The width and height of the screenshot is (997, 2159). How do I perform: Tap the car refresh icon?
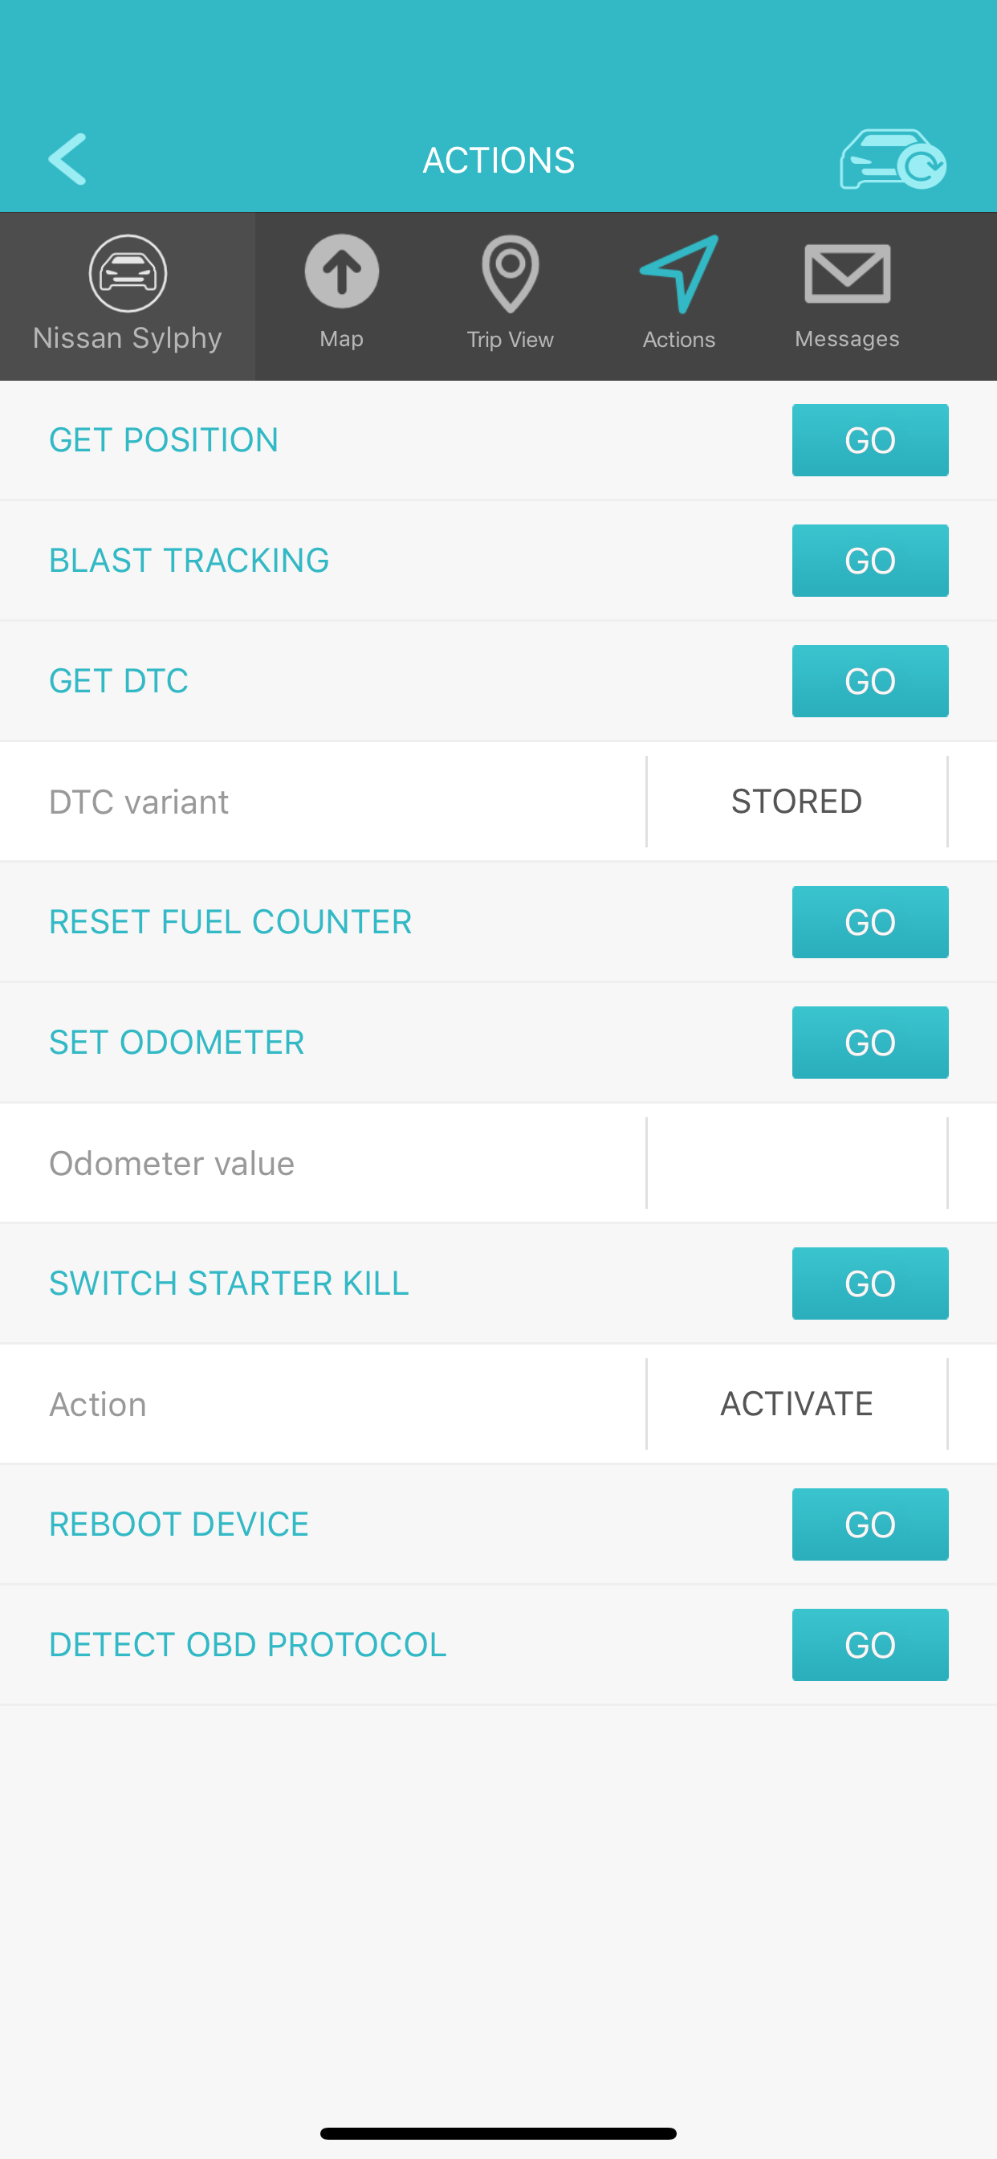pos(893,158)
